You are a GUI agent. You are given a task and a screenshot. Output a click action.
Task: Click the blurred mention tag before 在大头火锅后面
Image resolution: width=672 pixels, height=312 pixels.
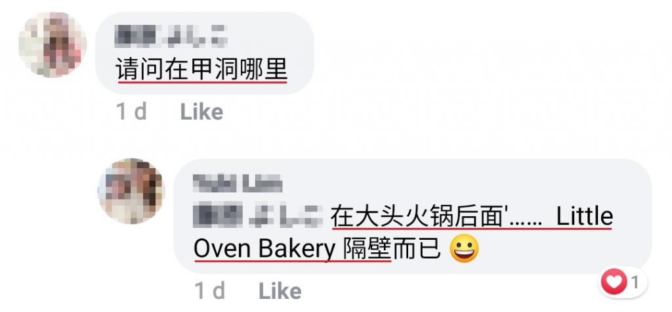pyautogui.click(x=259, y=215)
